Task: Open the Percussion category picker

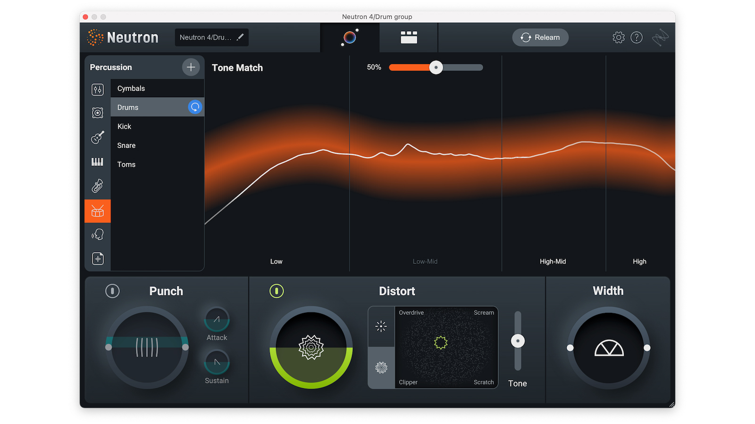Action: click(111, 67)
